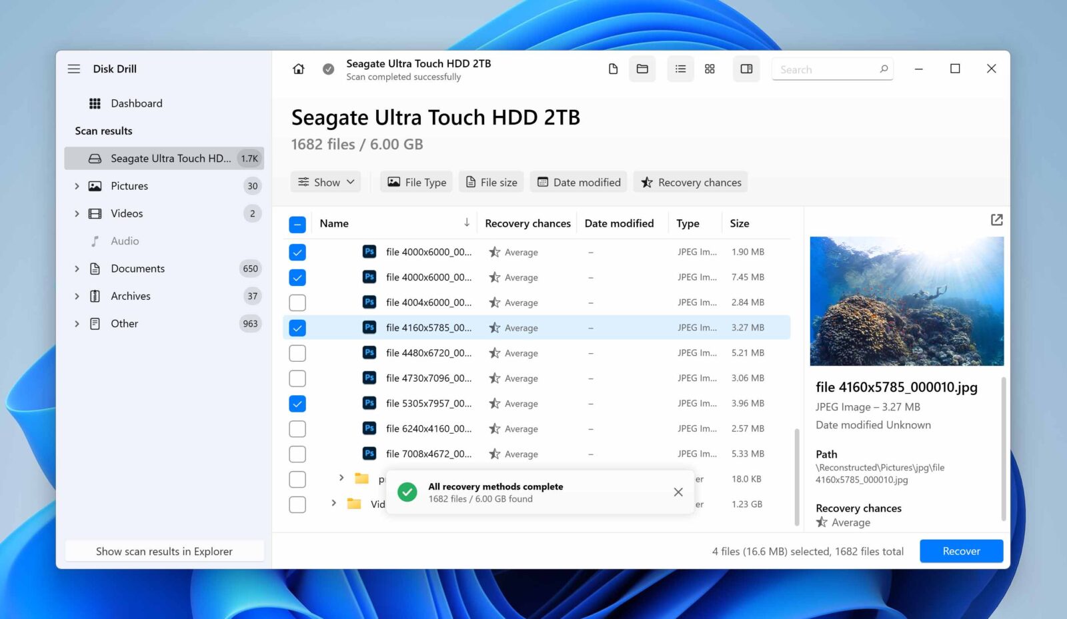The height and width of the screenshot is (619, 1067).
Task: Select the Pictures sidebar icon
Action: [94, 185]
